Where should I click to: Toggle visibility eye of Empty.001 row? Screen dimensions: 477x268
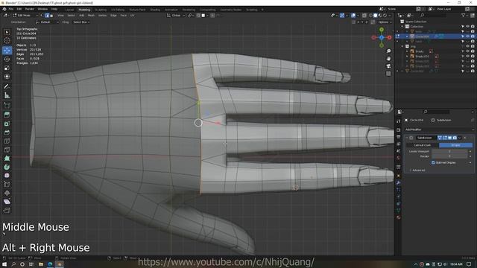(x=467, y=57)
